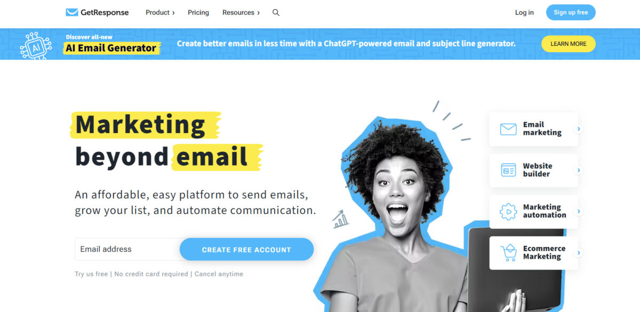Expand the Product menu
640x312 pixels.
pyautogui.click(x=160, y=12)
